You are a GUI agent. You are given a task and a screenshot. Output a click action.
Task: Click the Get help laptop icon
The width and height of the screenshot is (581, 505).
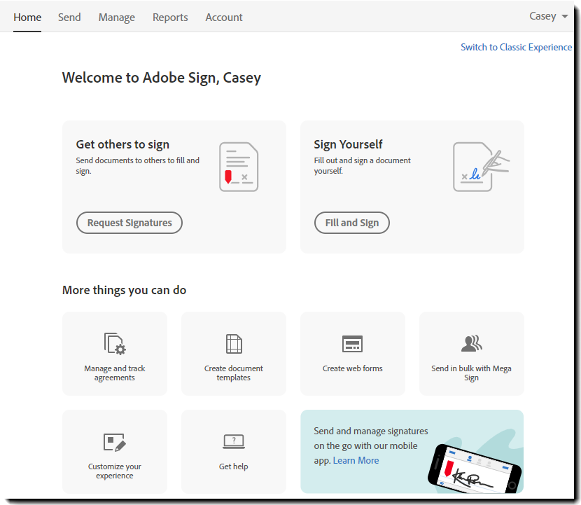tap(234, 441)
